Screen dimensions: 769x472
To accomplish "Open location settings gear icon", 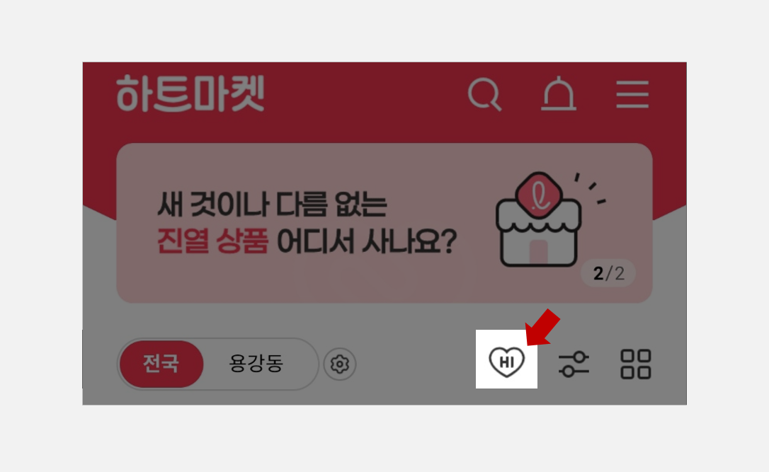I will tap(340, 364).
